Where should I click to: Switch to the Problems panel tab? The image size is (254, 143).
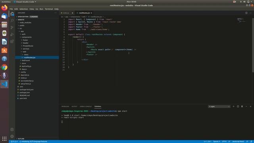click(x=65, y=106)
